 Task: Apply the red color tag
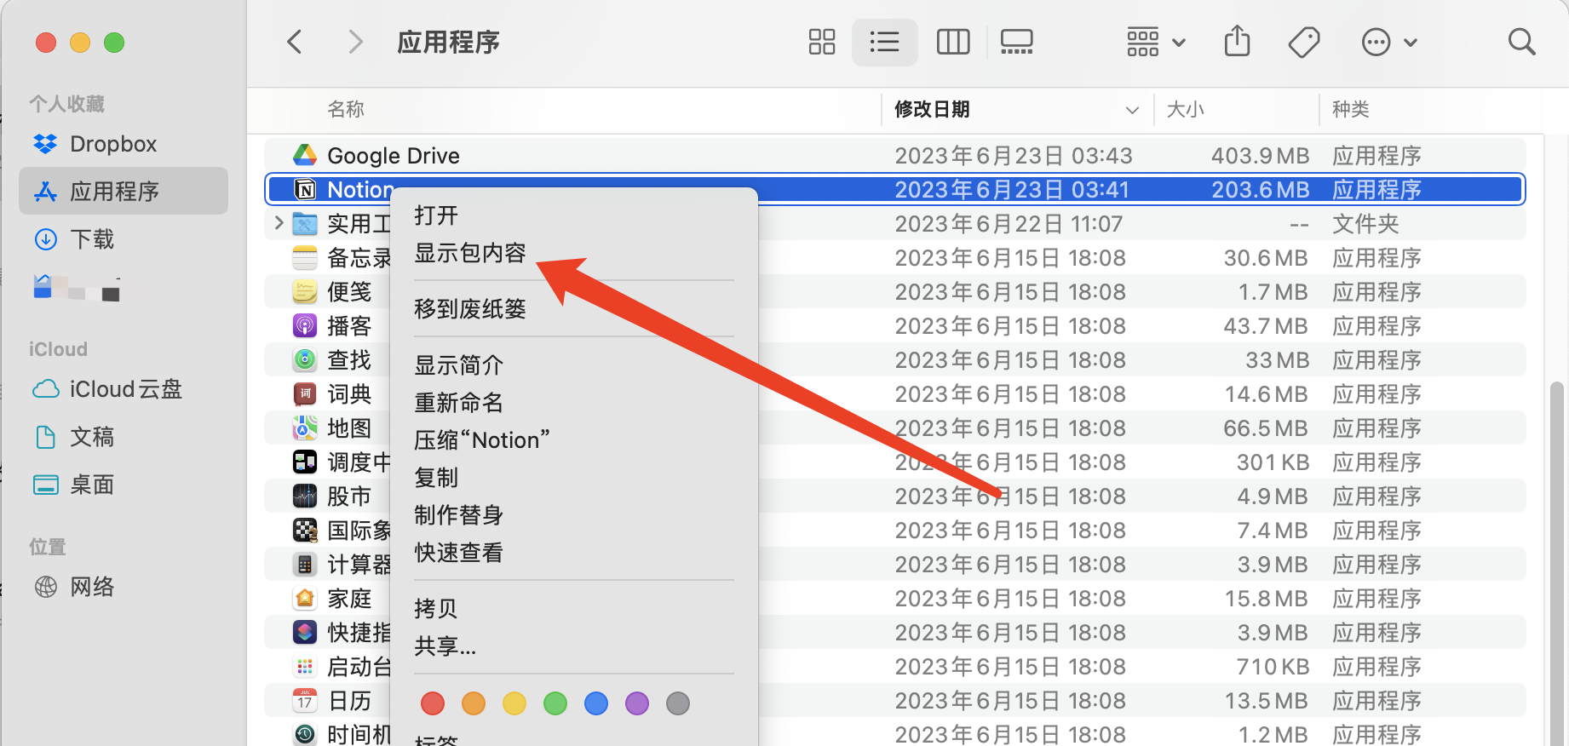pyautogui.click(x=433, y=703)
